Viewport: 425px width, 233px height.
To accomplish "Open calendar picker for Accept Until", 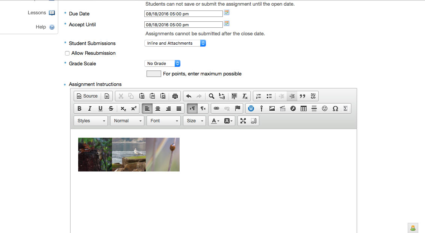I will point(227,24).
